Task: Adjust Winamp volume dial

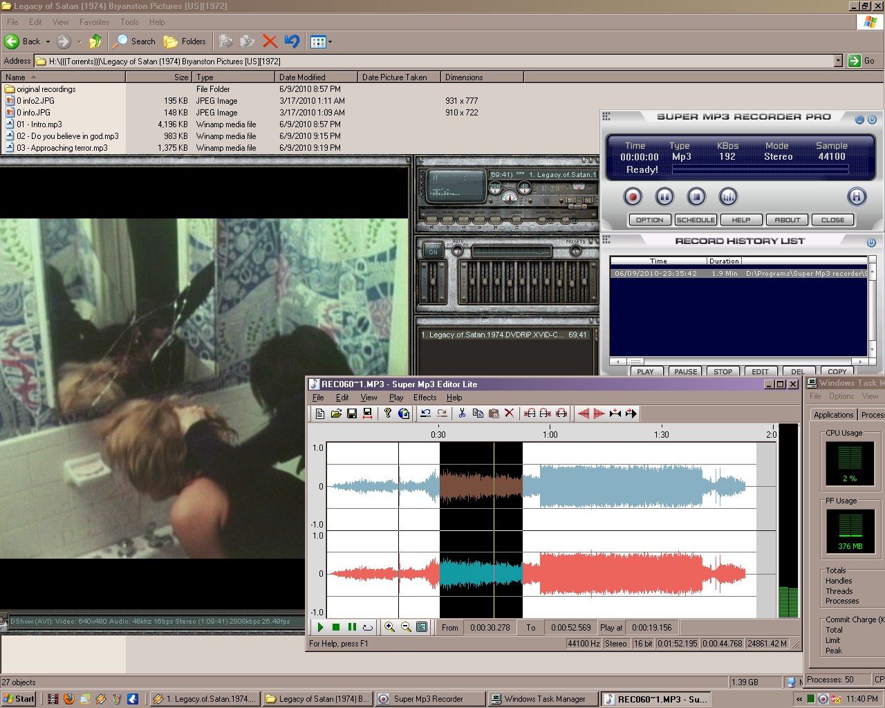Action: (510, 197)
